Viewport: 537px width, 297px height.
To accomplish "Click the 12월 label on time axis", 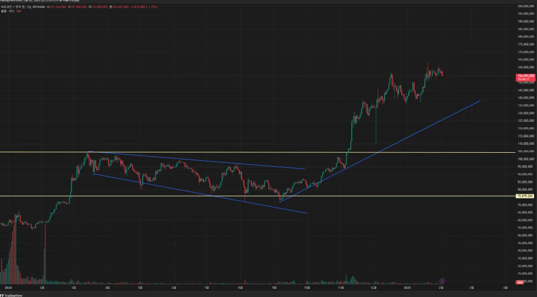I will (374, 288).
